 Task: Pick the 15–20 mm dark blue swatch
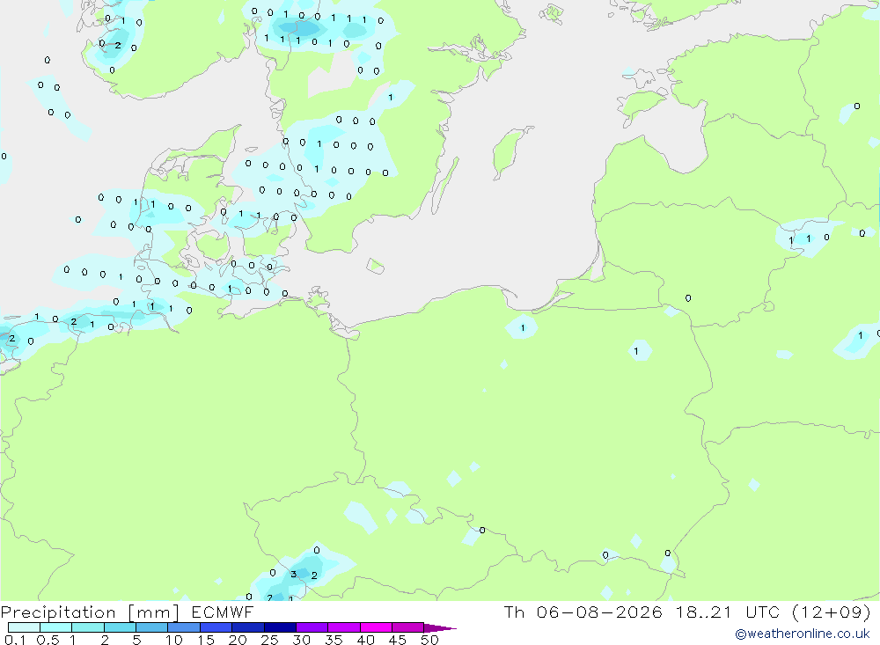click(216, 627)
